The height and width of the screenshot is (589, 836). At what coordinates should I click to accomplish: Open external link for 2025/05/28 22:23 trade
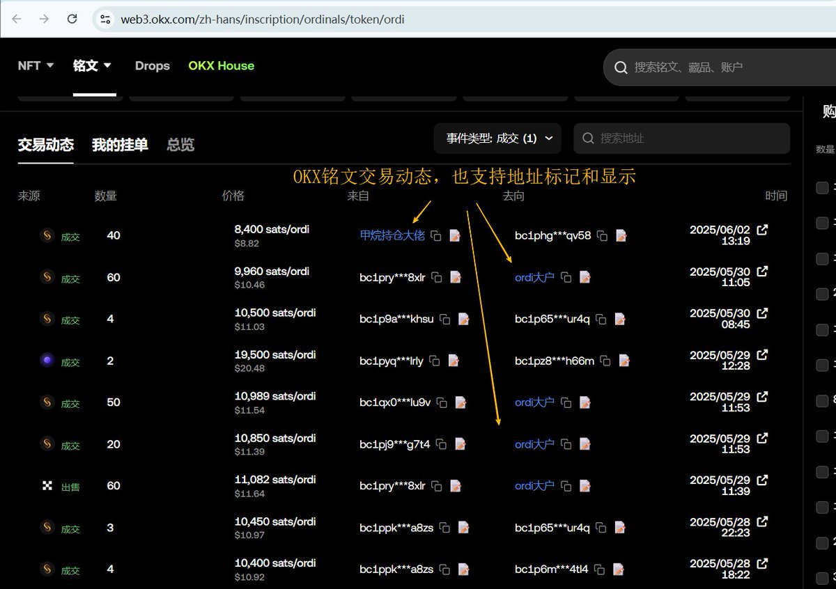click(762, 521)
